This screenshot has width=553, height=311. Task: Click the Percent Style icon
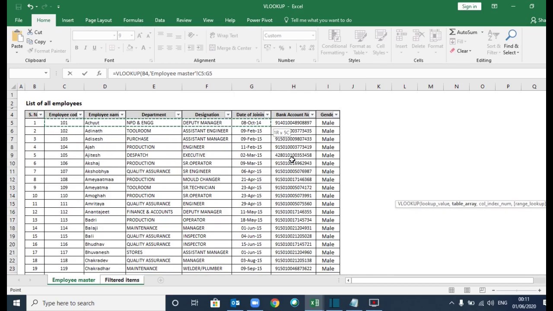pos(281,48)
